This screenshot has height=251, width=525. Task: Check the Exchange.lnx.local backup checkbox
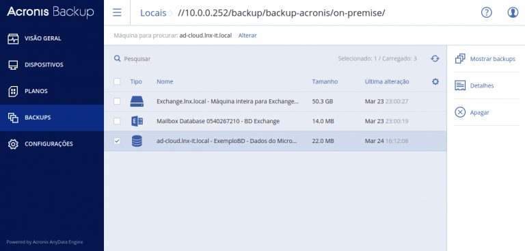tap(117, 101)
